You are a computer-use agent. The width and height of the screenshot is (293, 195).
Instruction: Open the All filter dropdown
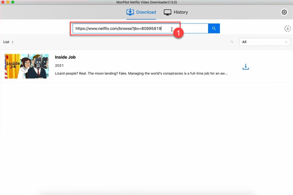[264, 42]
